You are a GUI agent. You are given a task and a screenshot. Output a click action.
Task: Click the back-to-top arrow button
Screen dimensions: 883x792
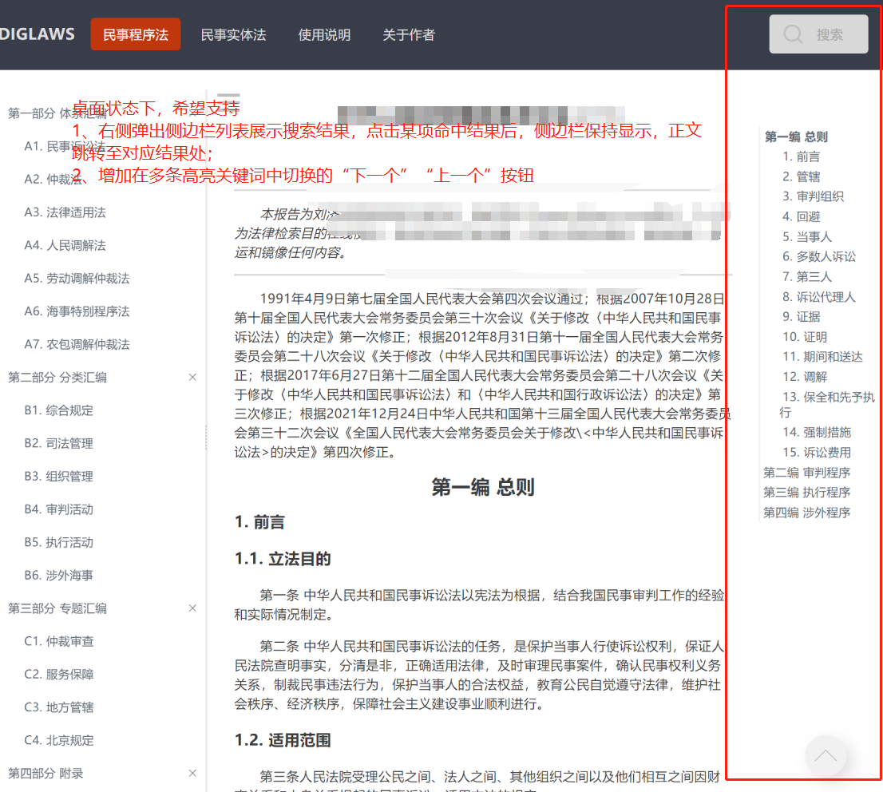point(825,756)
